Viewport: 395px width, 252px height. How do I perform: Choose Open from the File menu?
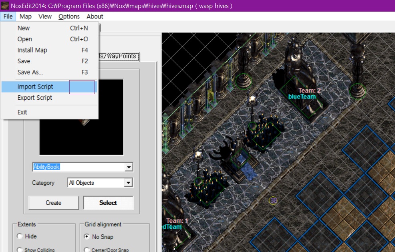click(x=49, y=39)
